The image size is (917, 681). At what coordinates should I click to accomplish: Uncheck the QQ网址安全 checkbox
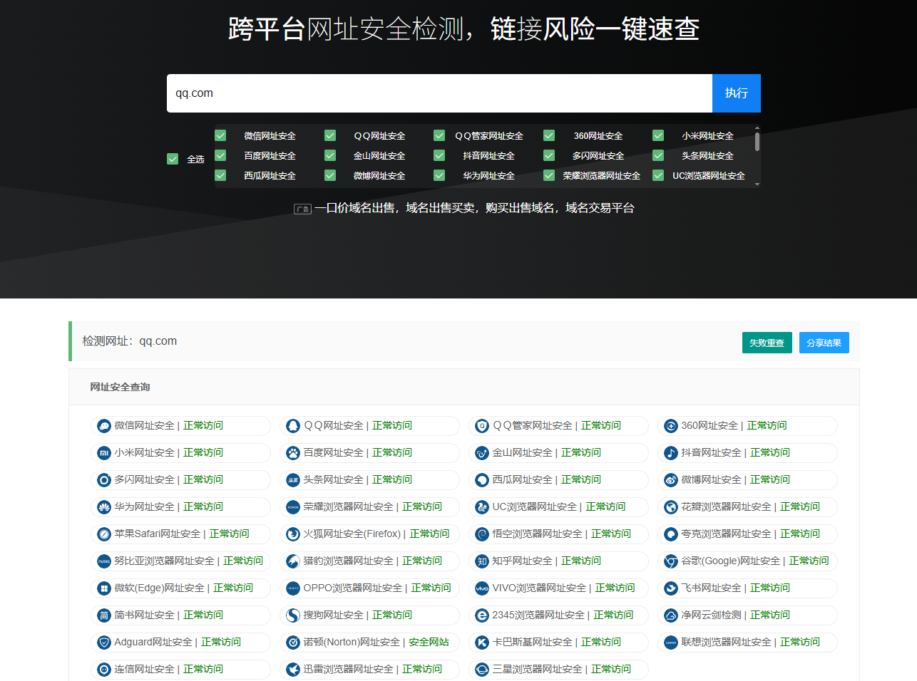(x=330, y=135)
